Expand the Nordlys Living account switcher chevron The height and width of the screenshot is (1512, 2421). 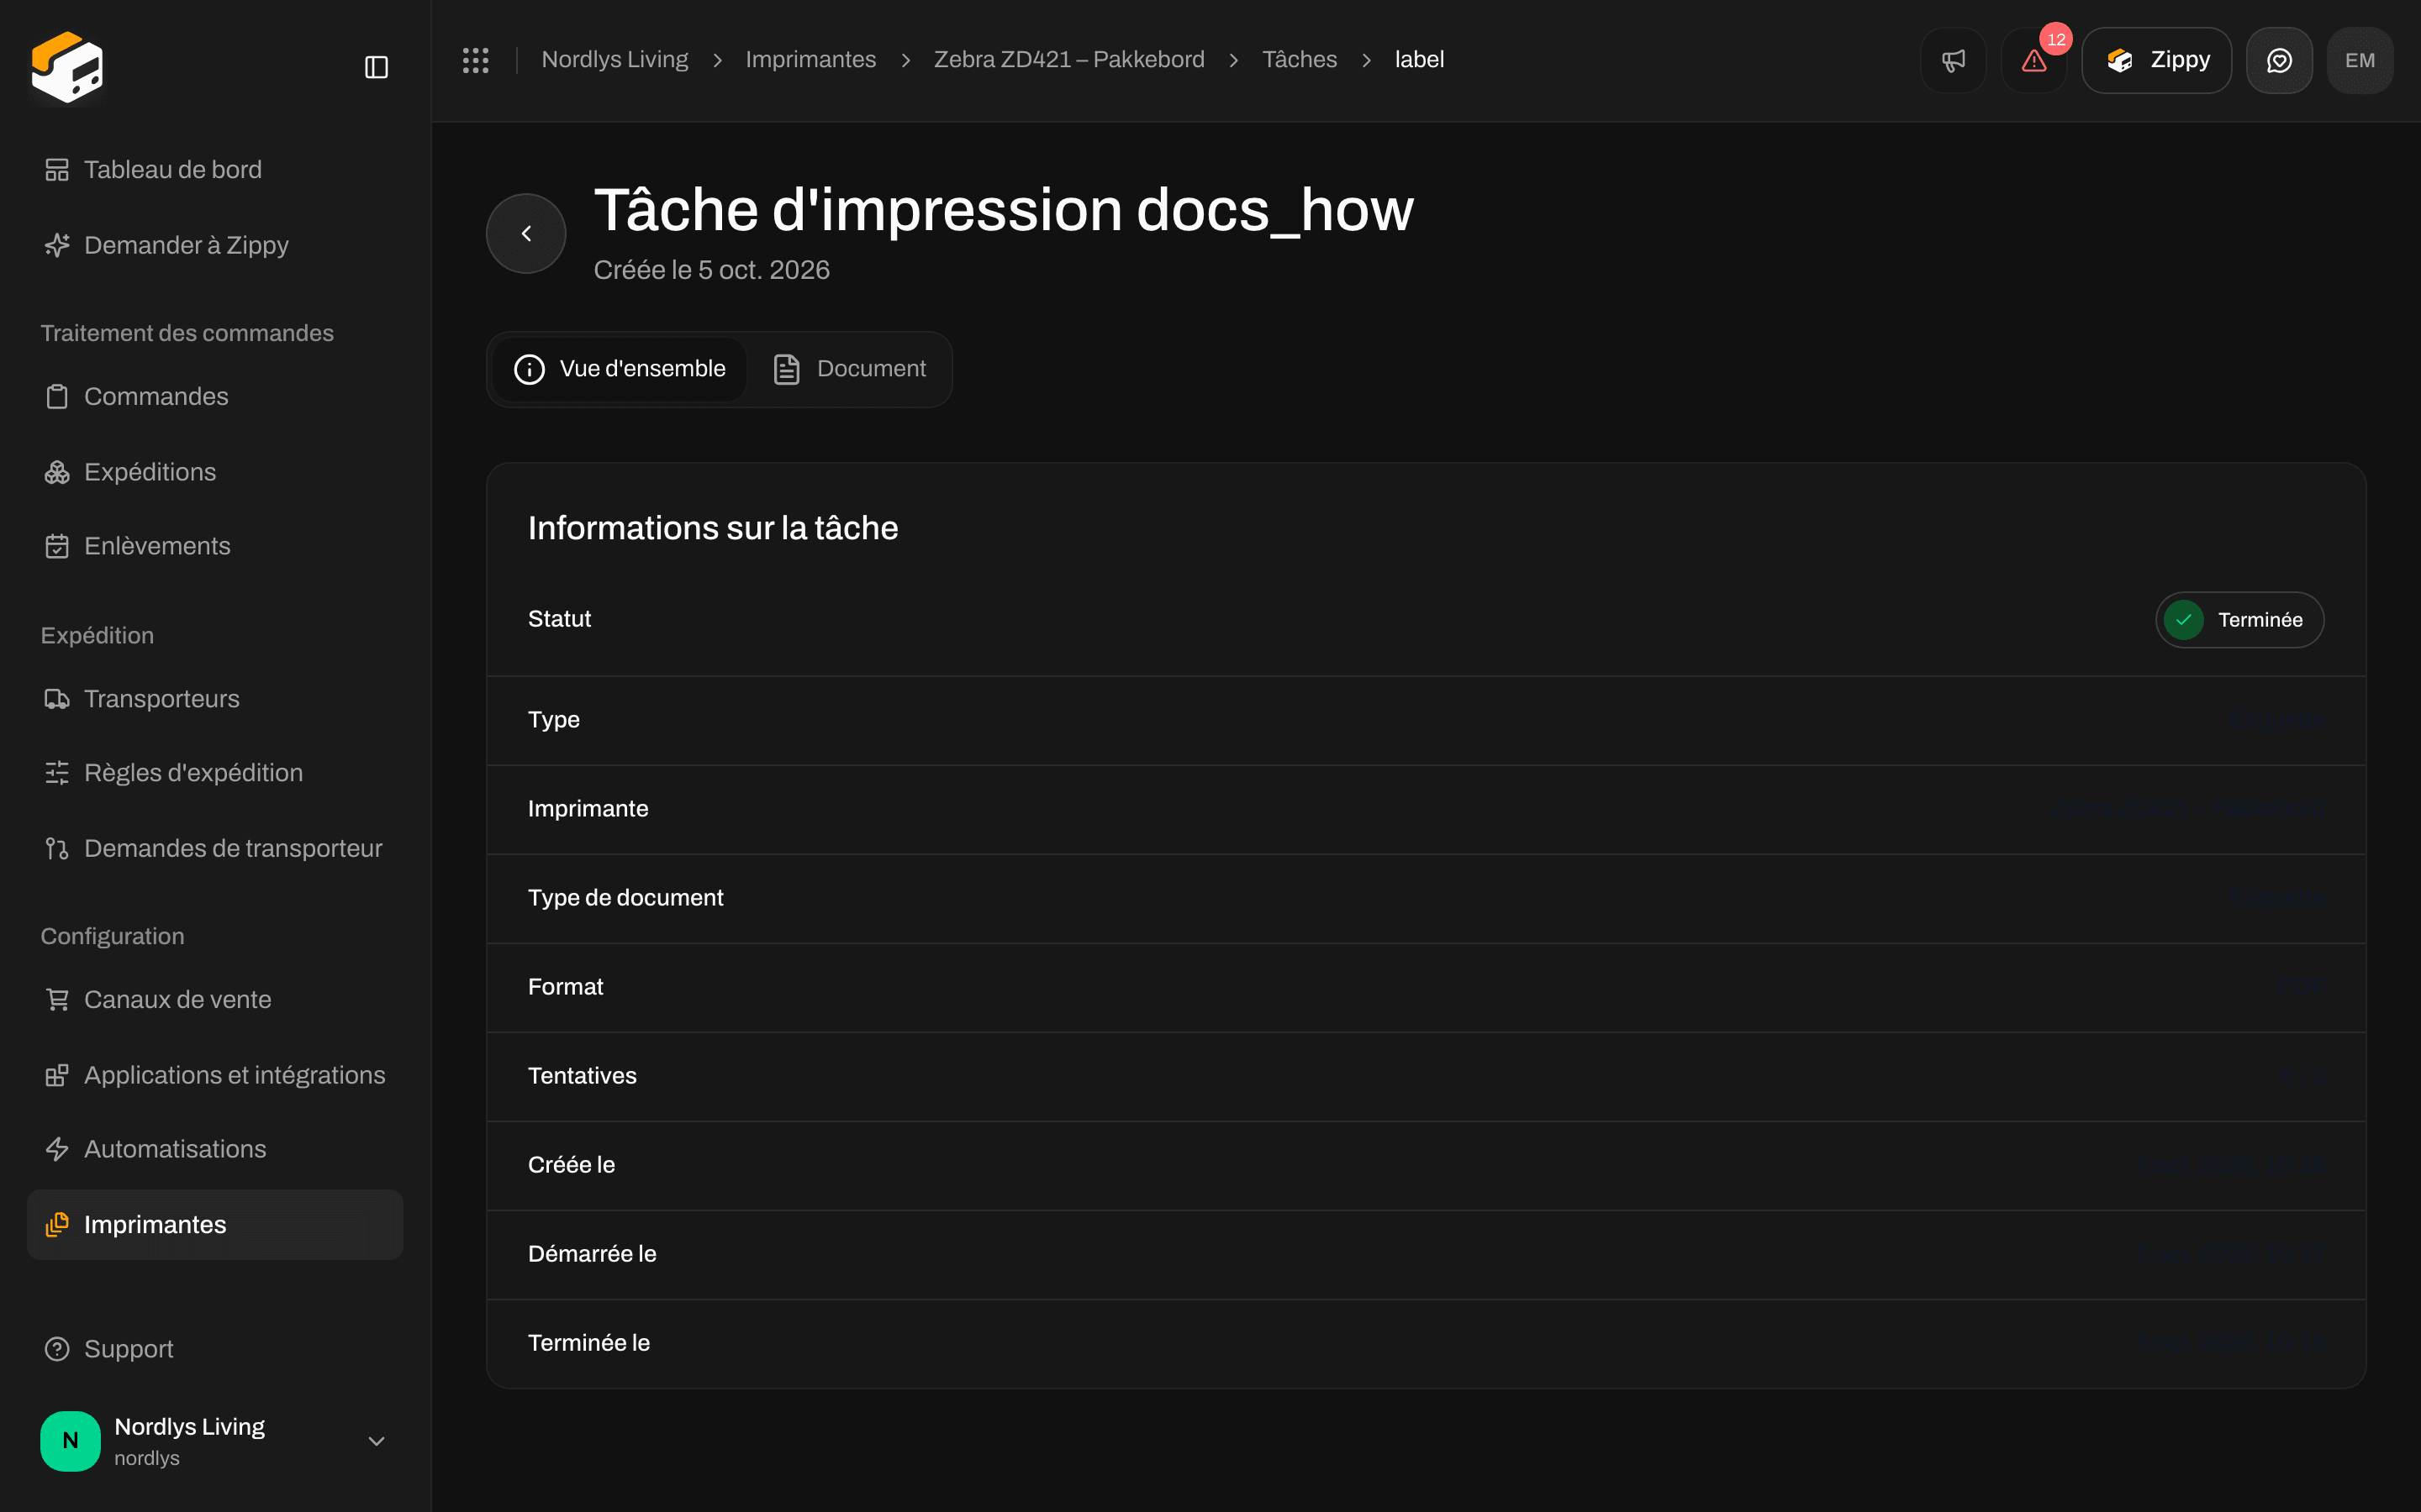(x=376, y=1441)
